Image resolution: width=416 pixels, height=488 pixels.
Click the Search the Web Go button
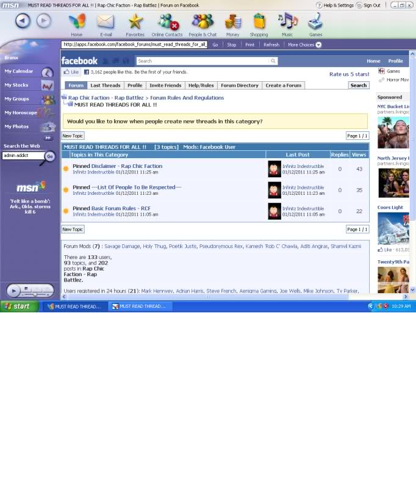50,156
